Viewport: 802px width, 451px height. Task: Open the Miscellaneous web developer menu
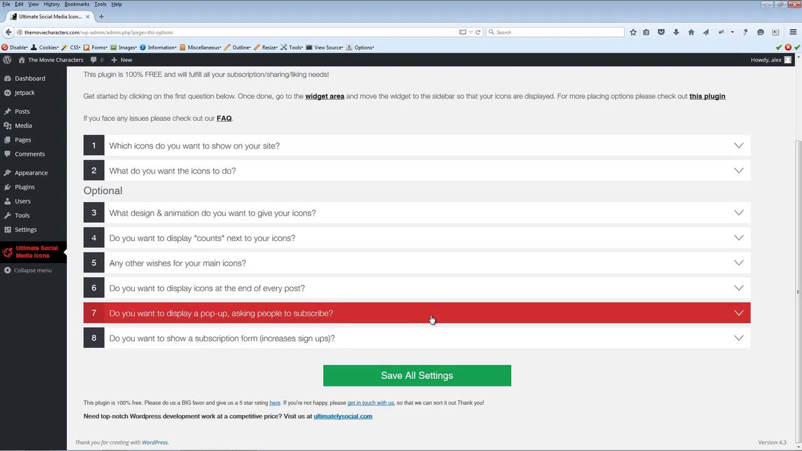[200, 47]
